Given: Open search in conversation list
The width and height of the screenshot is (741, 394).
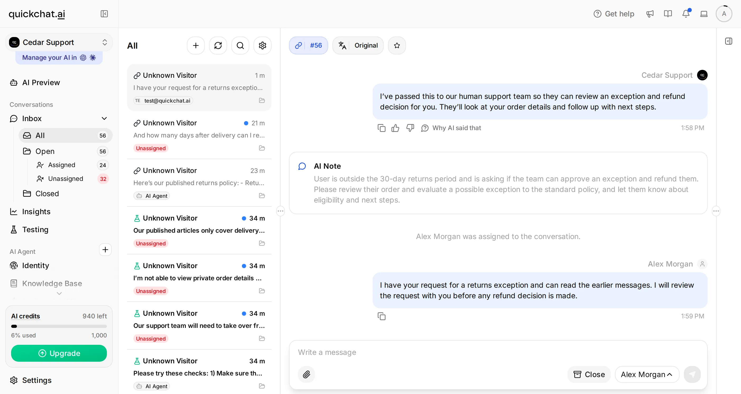Looking at the screenshot, I should tap(240, 45).
